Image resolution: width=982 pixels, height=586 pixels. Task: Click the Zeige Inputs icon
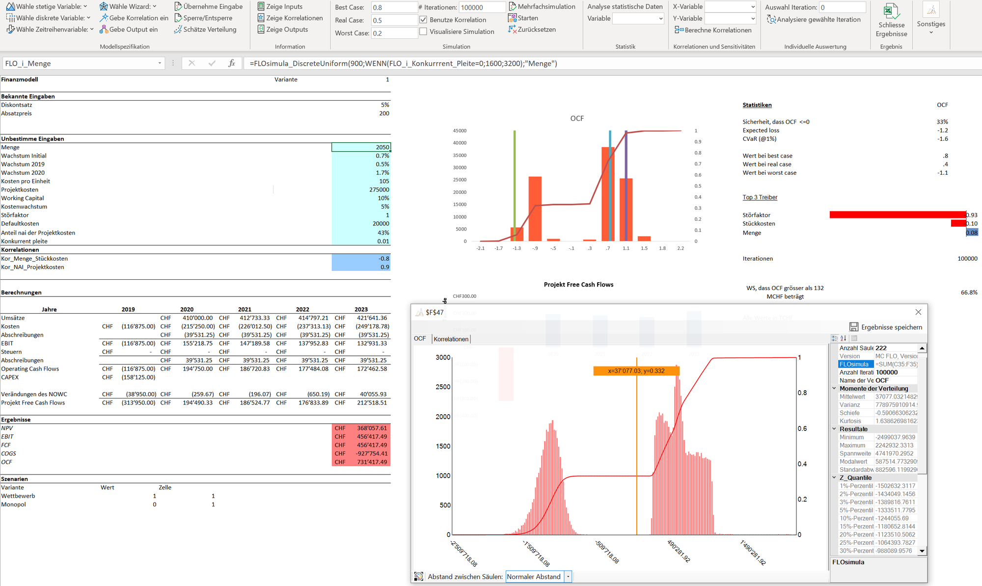click(261, 7)
